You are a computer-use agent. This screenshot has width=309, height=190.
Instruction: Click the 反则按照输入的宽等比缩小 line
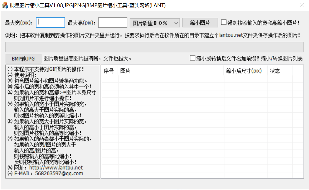[x=45, y=162]
